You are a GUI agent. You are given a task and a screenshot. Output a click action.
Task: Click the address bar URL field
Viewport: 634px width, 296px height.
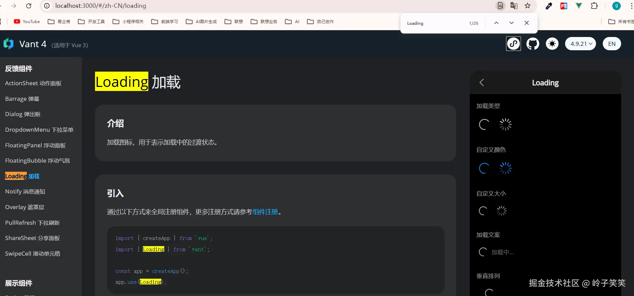tap(272, 6)
